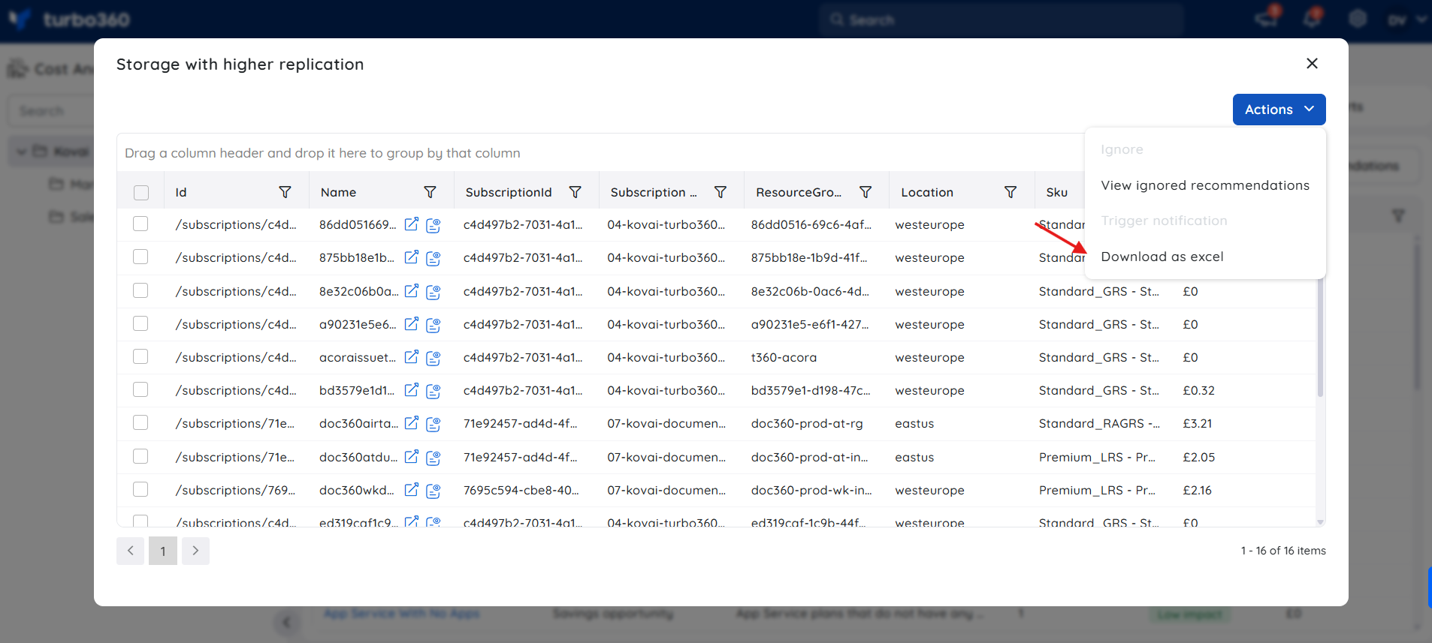
Task: Select the 8e32c06b0a row checkbox
Action: 140,290
